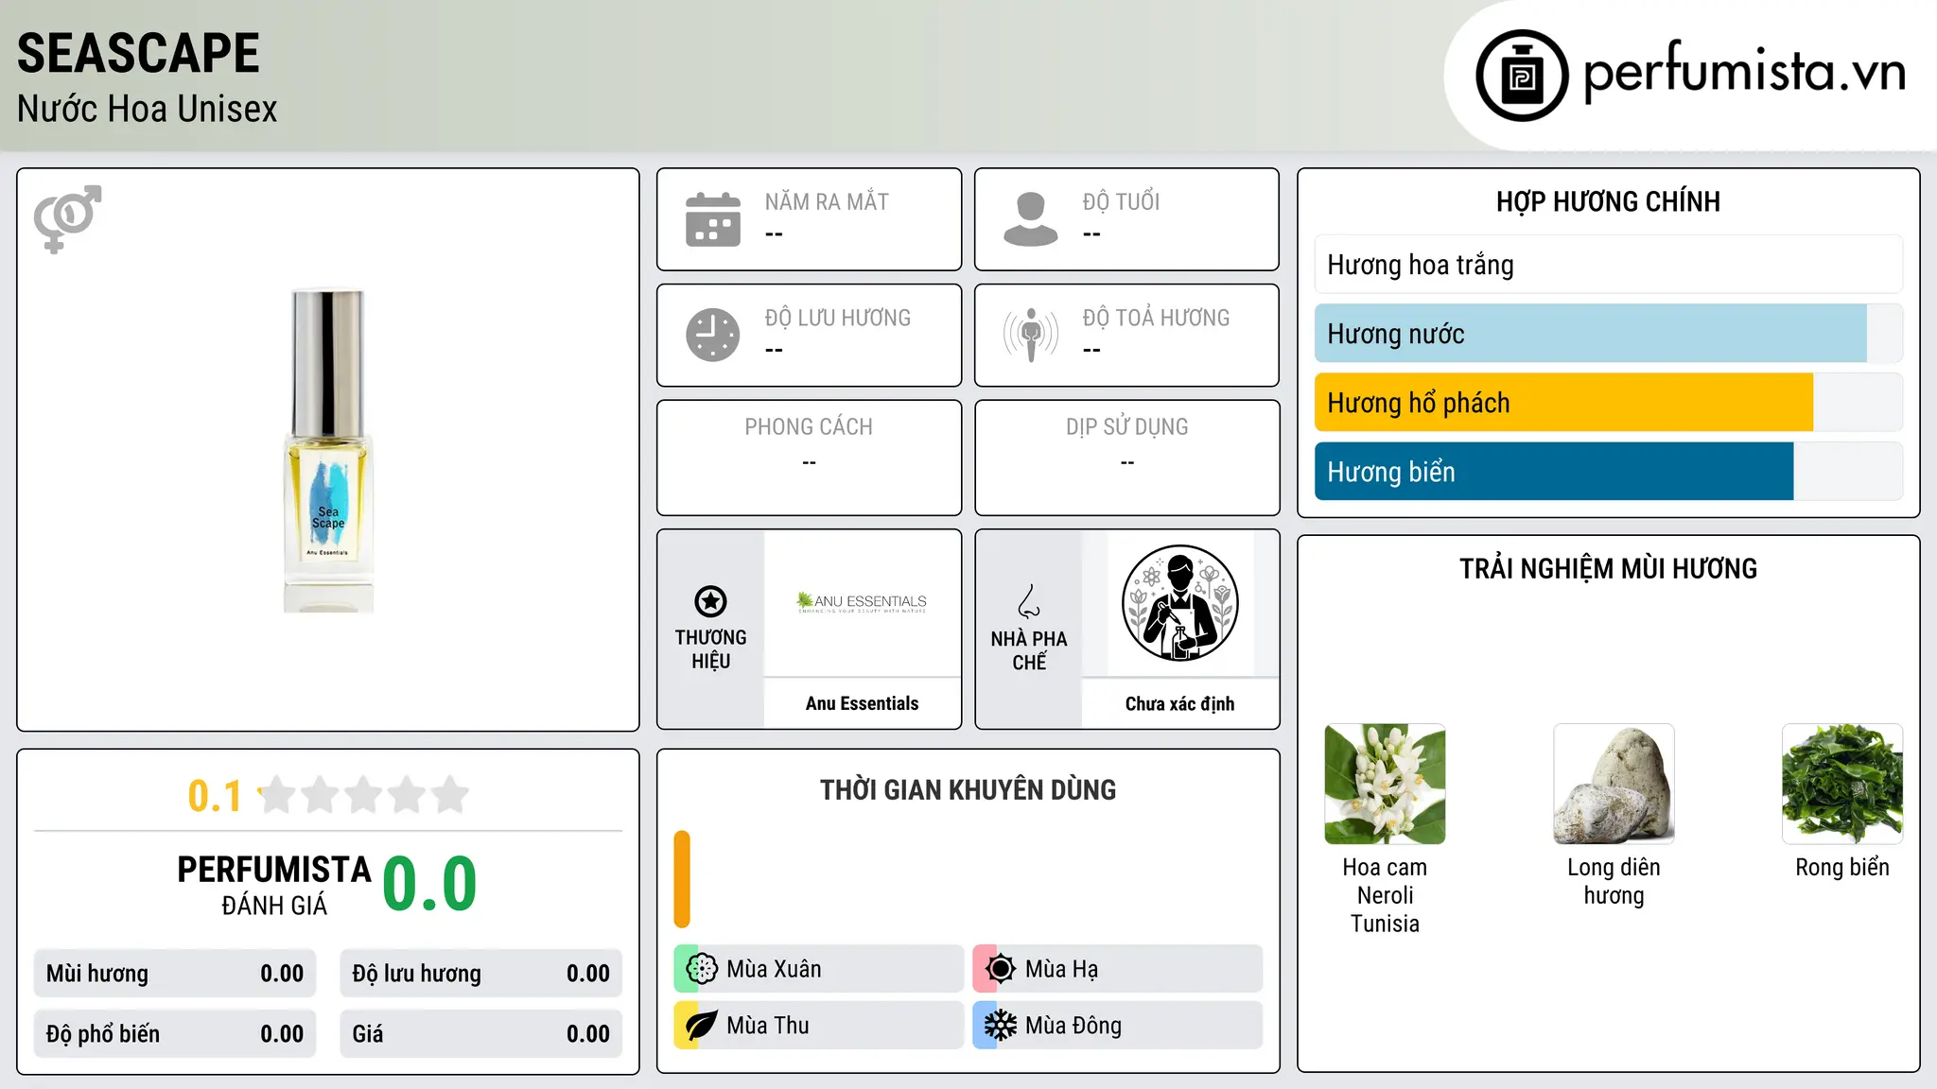Select the Mùa Đông season row
The width and height of the screenshot is (1937, 1089).
tap(1117, 1026)
